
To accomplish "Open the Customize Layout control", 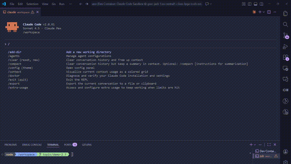I will pyautogui.click(x=244, y=4).
